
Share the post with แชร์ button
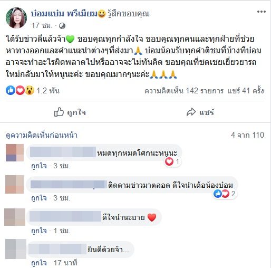click(x=200, y=112)
